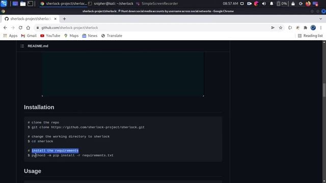
Task: Click the display icon in system tray
Action: click(x=242, y=4)
